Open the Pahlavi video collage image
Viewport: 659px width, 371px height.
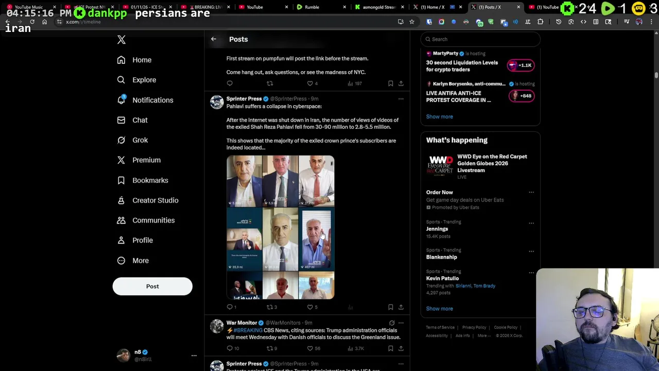click(281, 228)
